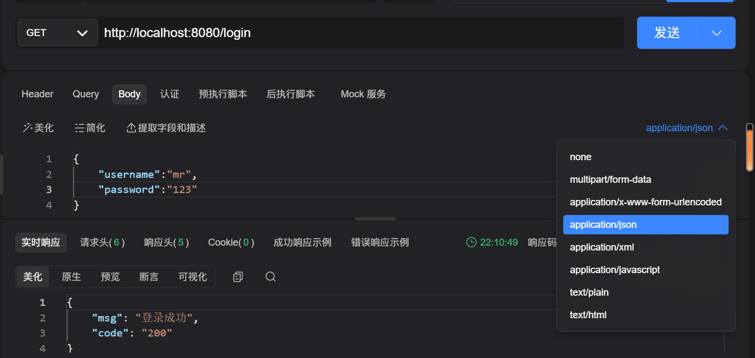Open the 后执行脚本 tab
The image size is (755, 358).
(x=291, y=94)
